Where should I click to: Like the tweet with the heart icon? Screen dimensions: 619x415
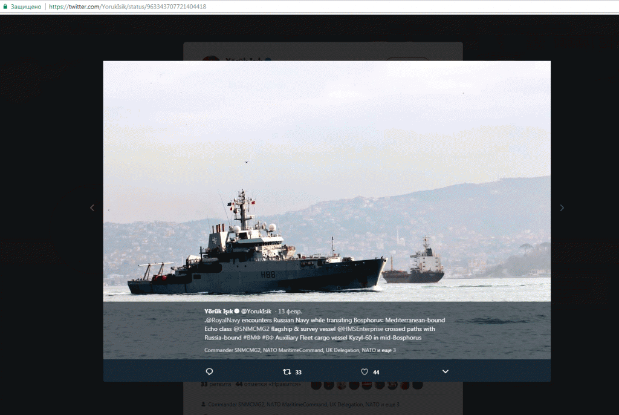click(x=365, y=371)
